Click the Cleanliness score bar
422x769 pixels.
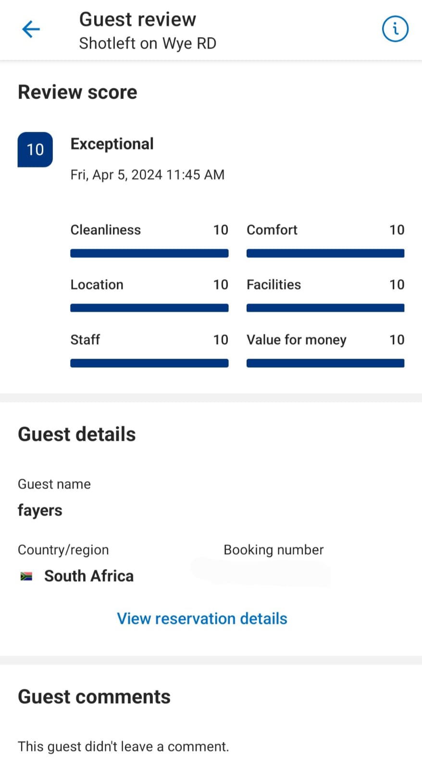149,253
